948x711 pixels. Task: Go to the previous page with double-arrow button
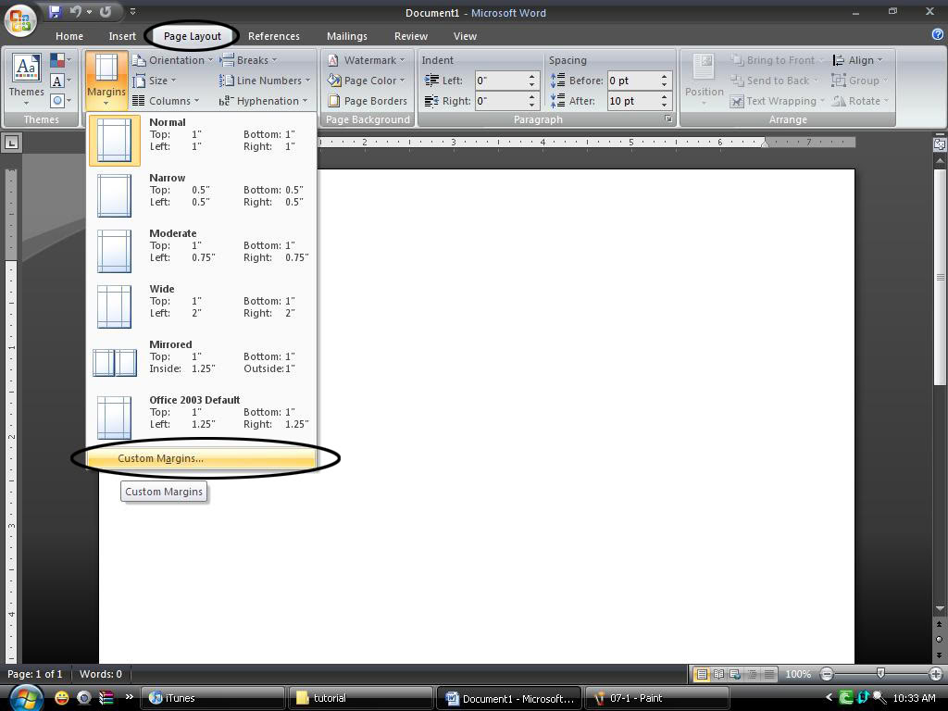[939, 625]
